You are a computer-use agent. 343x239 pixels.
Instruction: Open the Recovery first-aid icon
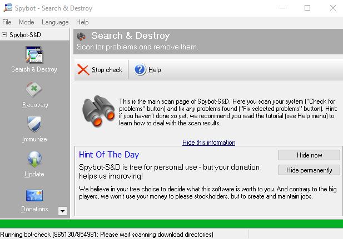coord(34,89)
